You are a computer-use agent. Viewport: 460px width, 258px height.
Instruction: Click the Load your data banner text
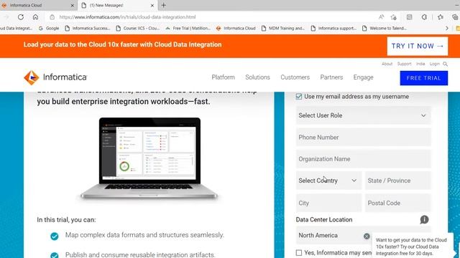point(122,44)
